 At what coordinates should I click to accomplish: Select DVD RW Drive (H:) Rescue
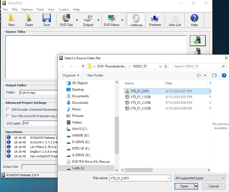tap(91, 162)
